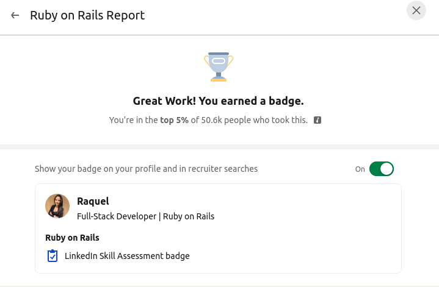439x287 pixels.
Task: Open Raquel's profile photo
Action: [57, 206]
